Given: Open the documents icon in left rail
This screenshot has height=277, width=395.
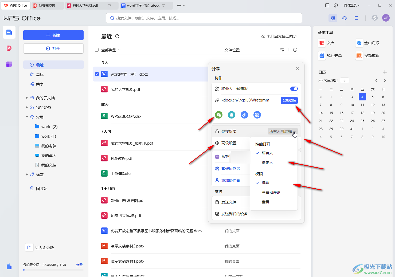Looking at the screenshot, I should click(x=9, y=32).
